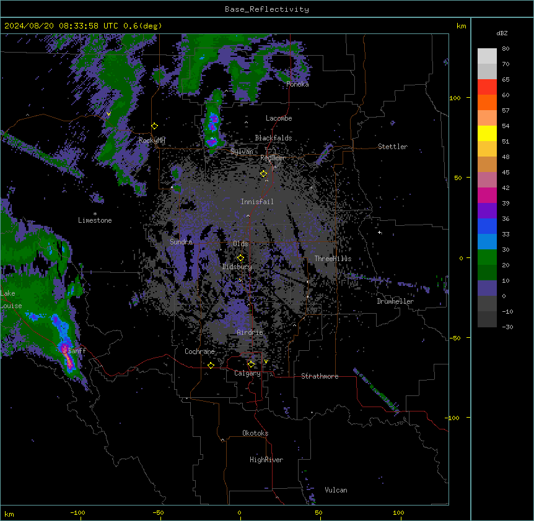This screenshot has height=521, width=534.
Task: Click the Calgary city label
Action: point(247,373)
